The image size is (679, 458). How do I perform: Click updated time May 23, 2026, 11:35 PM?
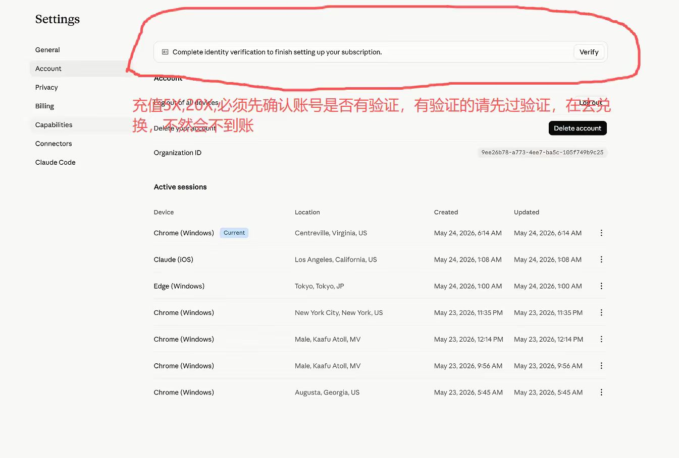(x=548, y=313)
